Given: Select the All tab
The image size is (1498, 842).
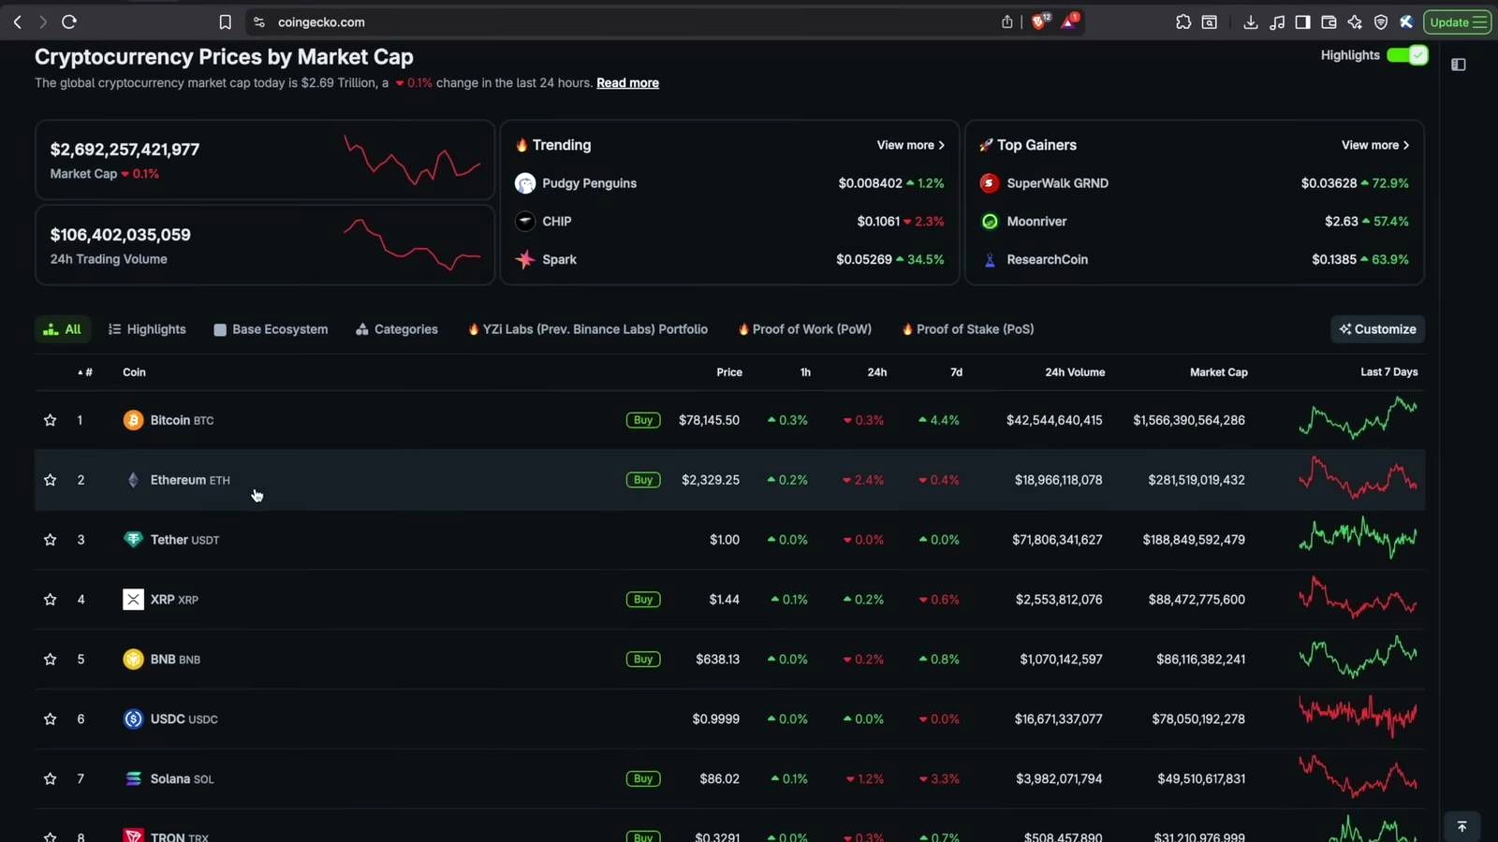Looking at the screenshot, I should click(x=62, y=329).
